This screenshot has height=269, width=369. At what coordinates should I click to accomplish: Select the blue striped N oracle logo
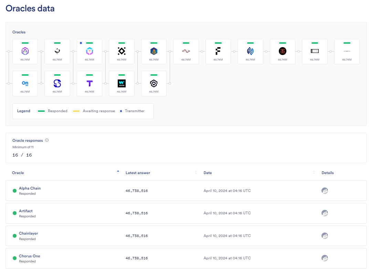250,51
